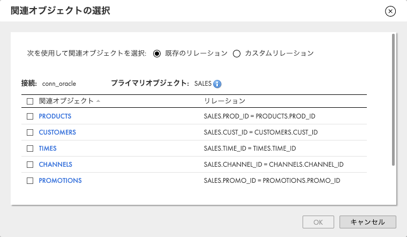Check the select-all checkbox in header
Viewport: 407px width, 237px height.
click(x=30, y=101)
